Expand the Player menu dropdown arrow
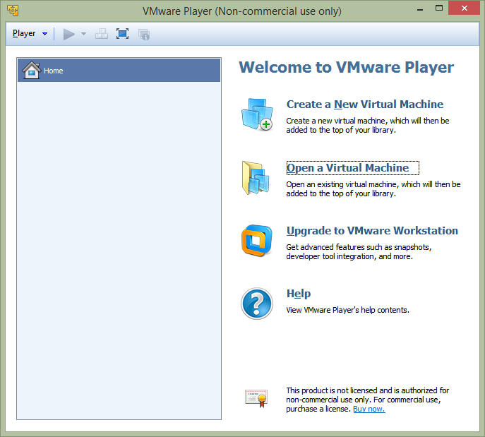 coord(45,34)
